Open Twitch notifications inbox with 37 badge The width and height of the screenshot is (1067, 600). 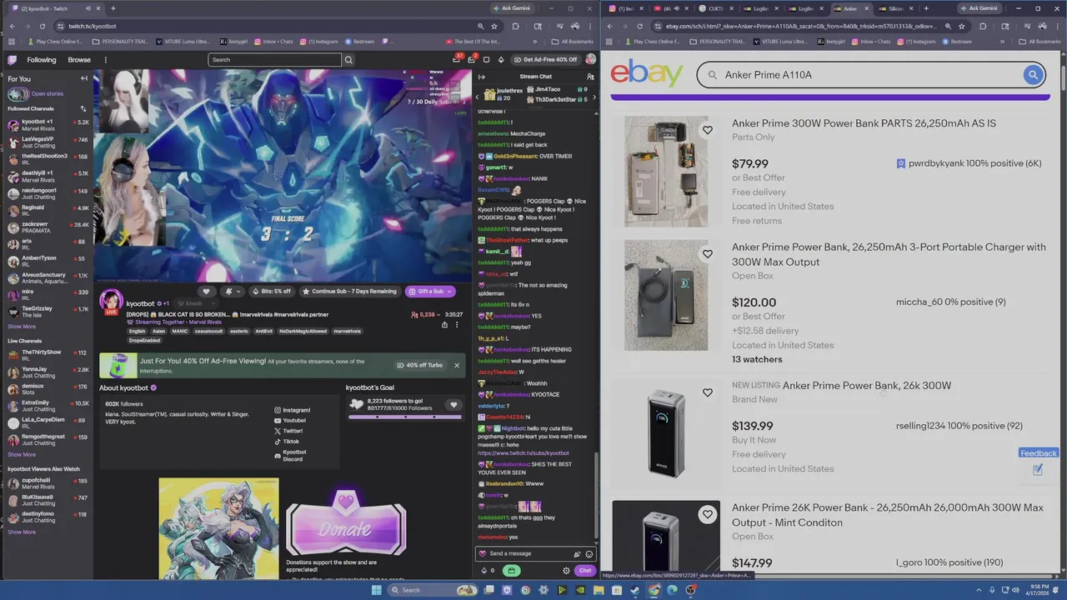[x=456, y=59]
